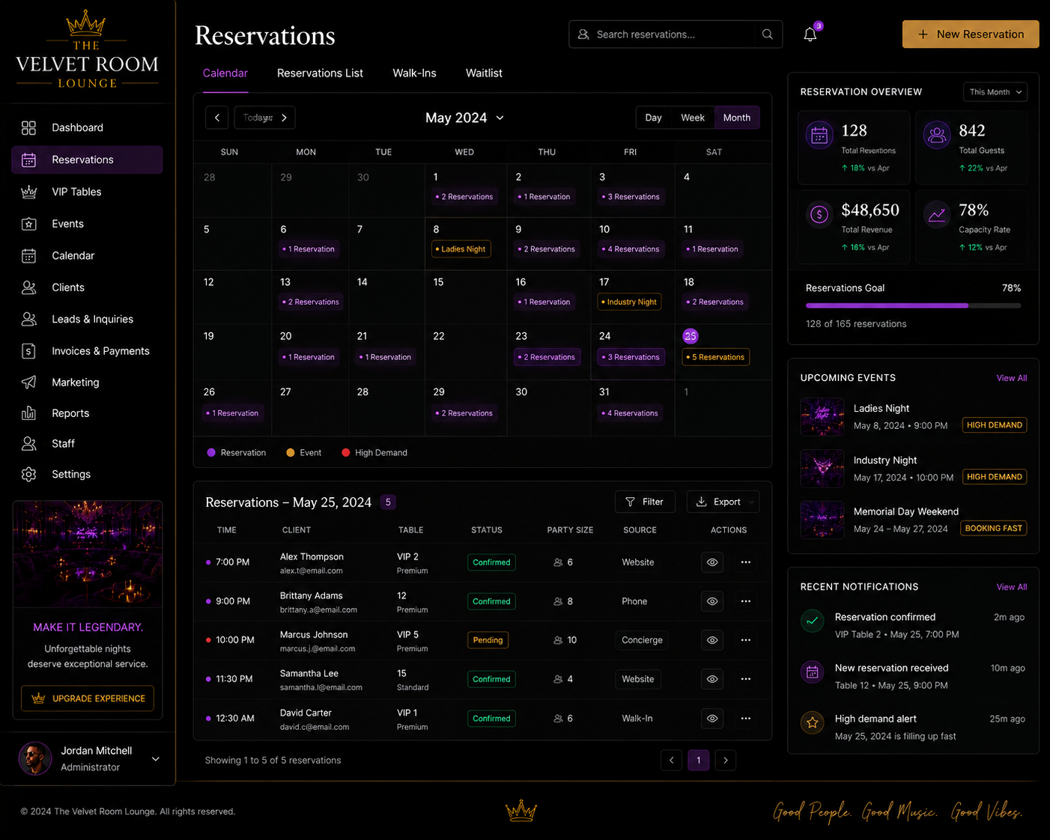Click the notifications bell icon
This screenshot has height=840, width=1050.
(x=810, y=34)
